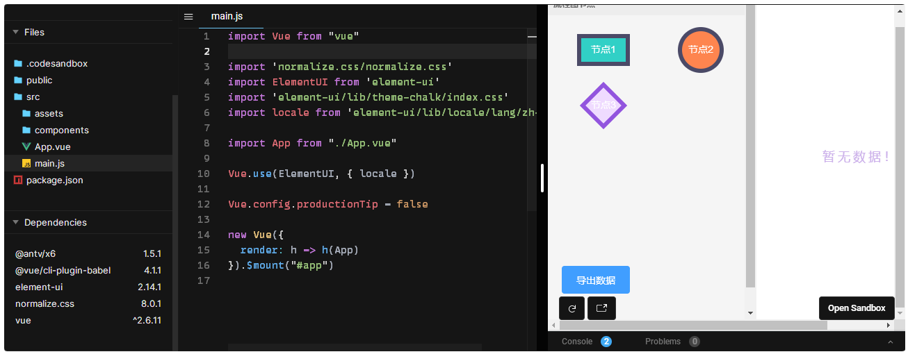
Task: Open the public folder
Action: coord(88,80)
